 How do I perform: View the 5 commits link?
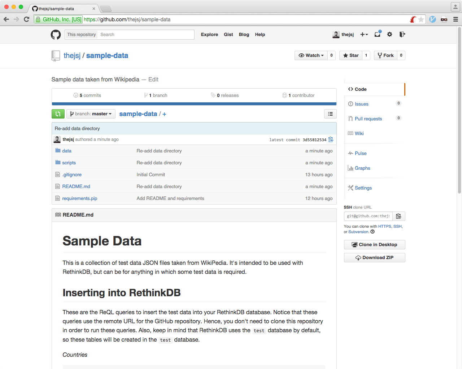tap(87, 95)
